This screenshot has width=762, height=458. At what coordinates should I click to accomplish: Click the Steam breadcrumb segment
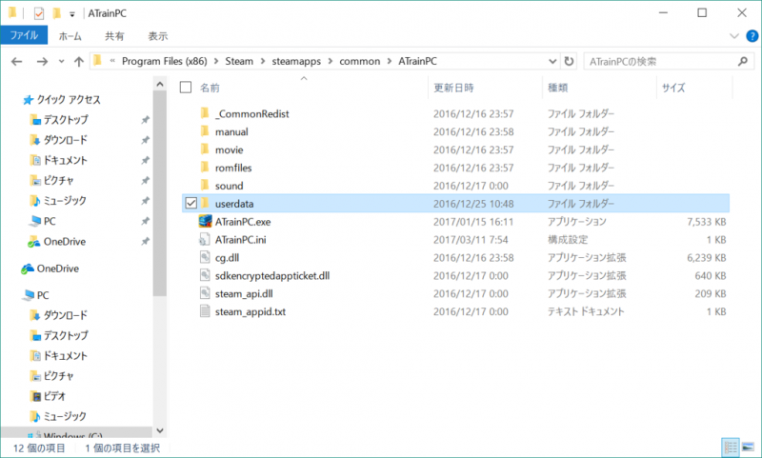pyautogui.click(x=239, y=61)
